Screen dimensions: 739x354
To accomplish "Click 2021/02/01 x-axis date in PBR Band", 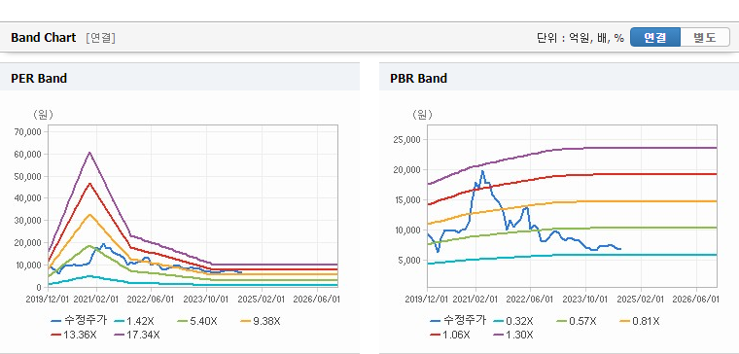I will click(475, 300).
